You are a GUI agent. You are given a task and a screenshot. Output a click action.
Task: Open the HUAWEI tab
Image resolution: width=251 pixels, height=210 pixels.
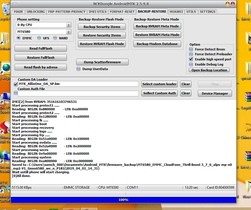pos(176,12)
